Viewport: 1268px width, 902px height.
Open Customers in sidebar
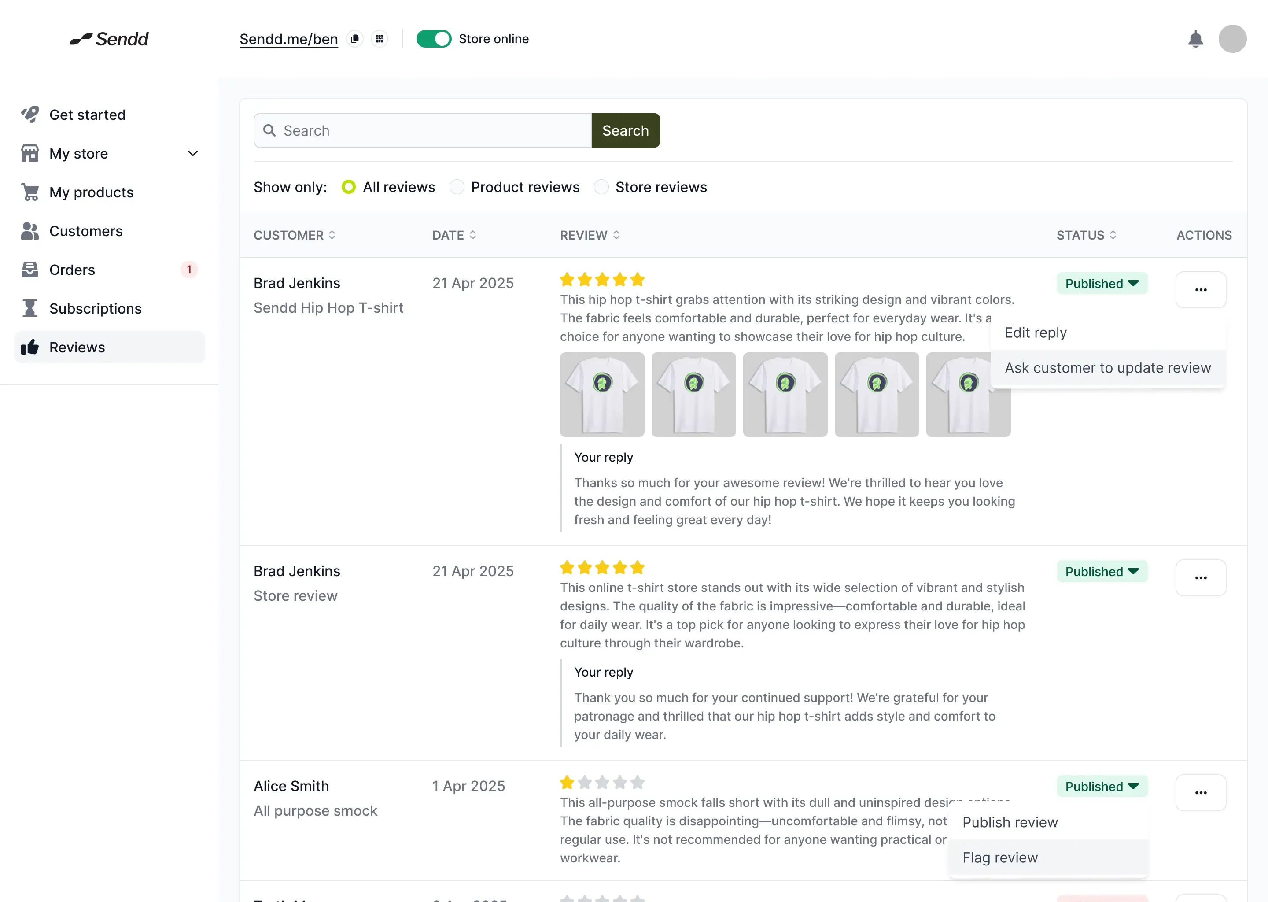click(x=109, y=231)
